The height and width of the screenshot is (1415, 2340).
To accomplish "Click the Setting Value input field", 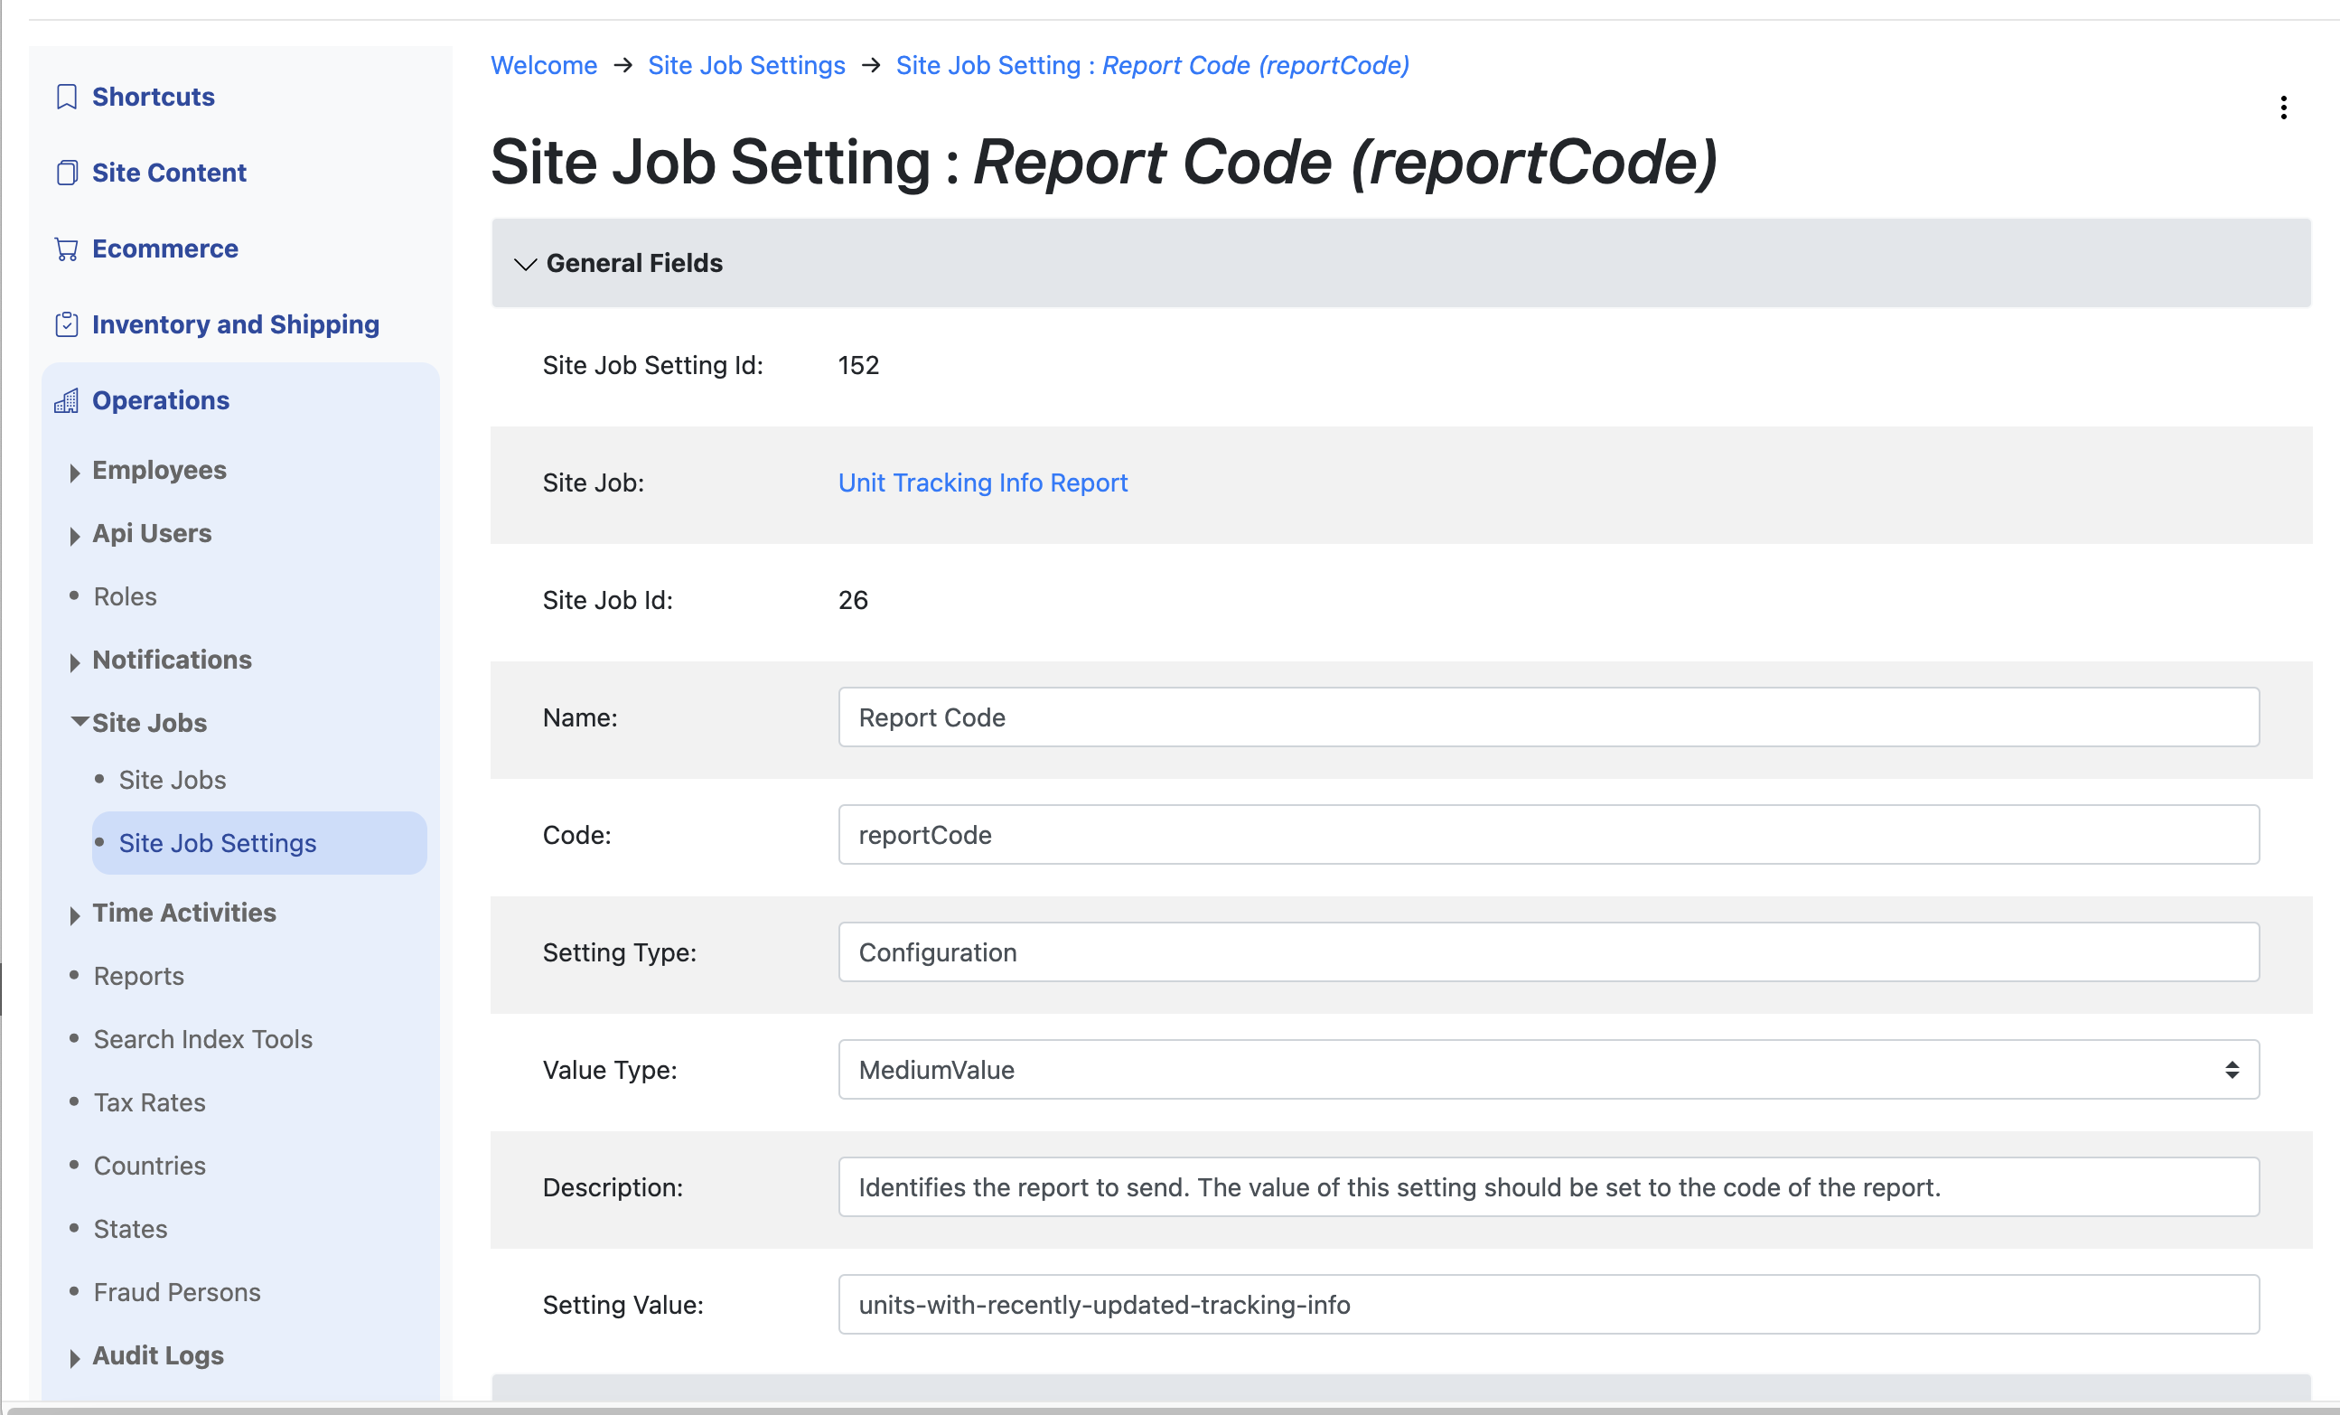I will coord(1548,1304).
